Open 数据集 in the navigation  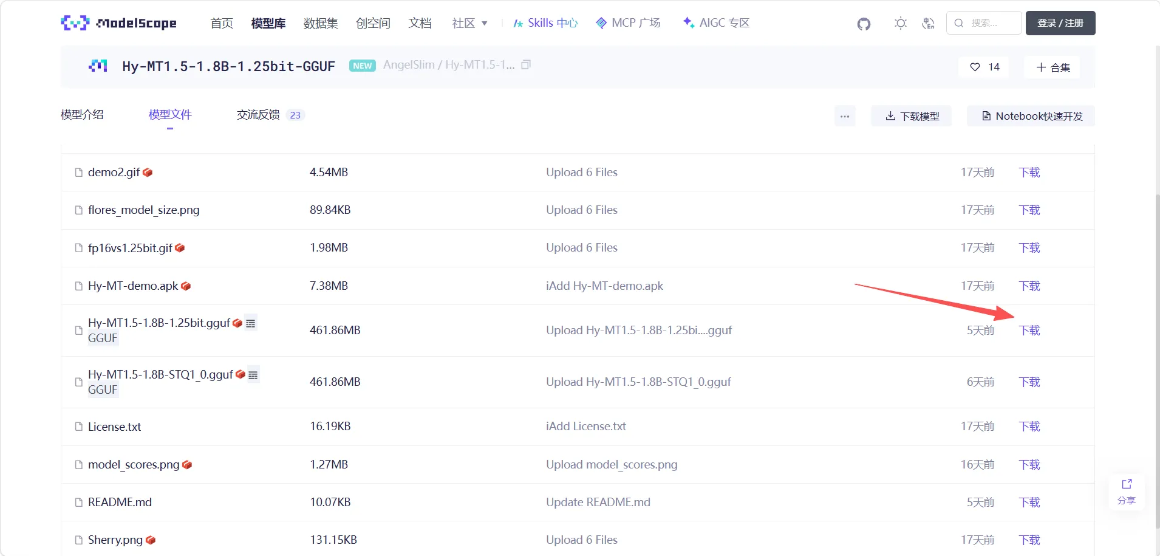[321, 23]
